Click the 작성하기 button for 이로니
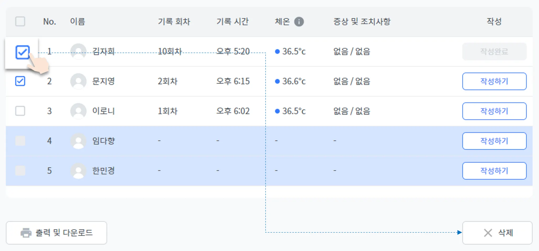This screenshot has height=251, width=539. 494,111
